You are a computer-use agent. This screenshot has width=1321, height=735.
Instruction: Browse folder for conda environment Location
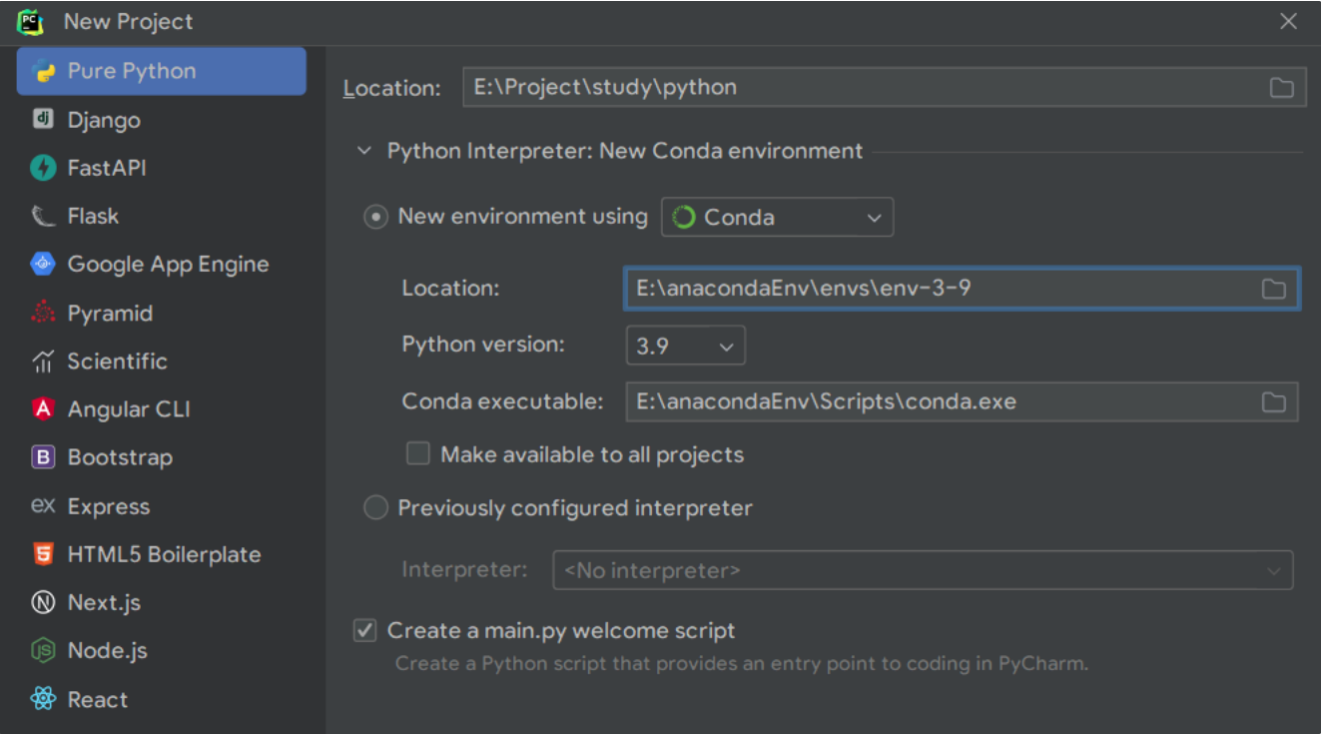point(1273,290)
